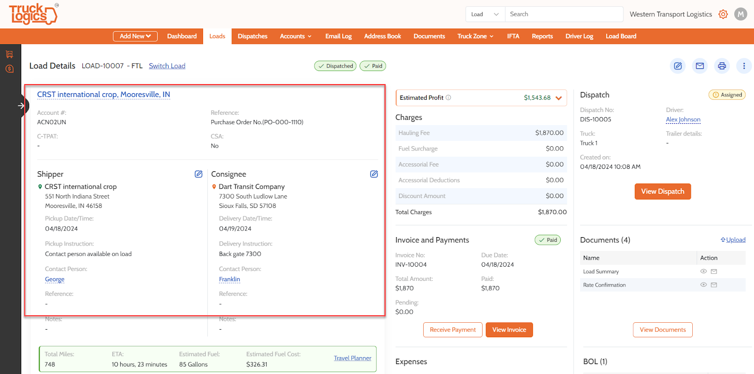754x374 pixels.
Task: Click the Rate Confirmation document name
Action: pos(605,285)
